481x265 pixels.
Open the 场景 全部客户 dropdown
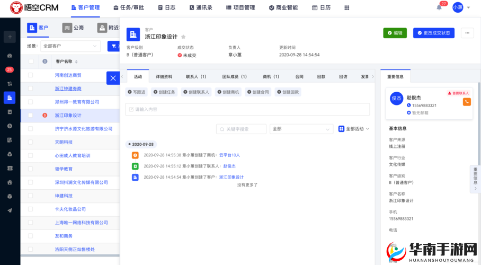pos(70,46)
